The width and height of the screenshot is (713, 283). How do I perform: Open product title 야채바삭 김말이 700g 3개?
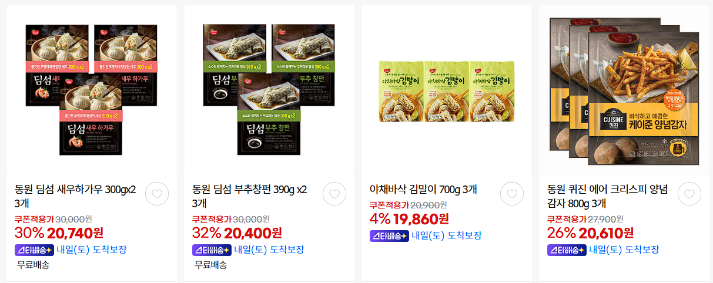coord(423,189)
